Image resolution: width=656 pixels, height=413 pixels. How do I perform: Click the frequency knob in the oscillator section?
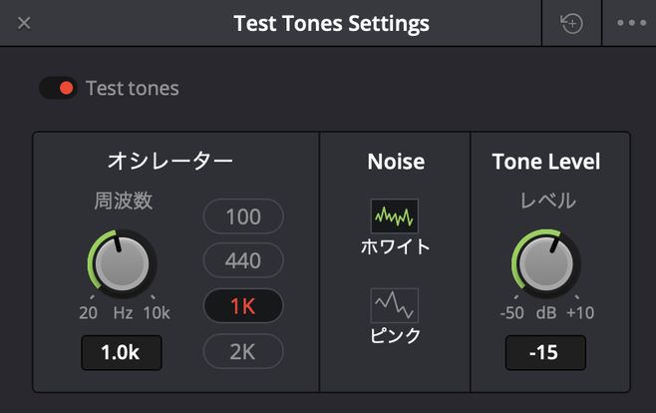point(122,263)
